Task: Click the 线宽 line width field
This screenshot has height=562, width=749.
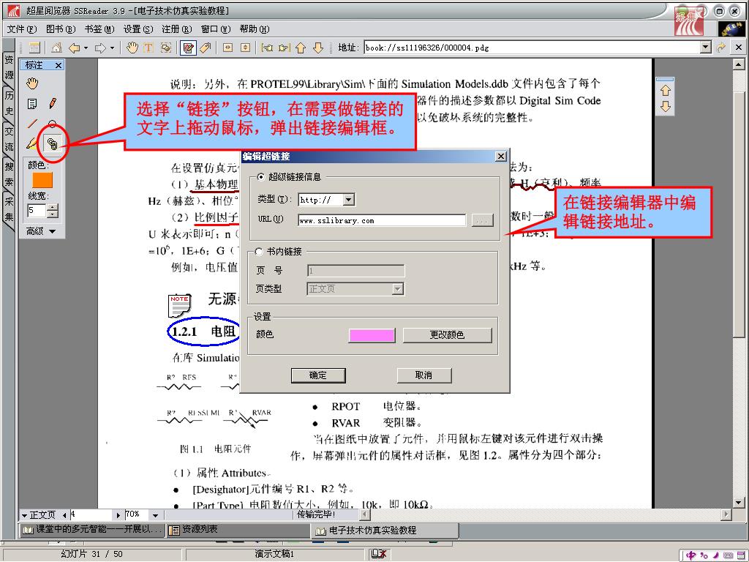Action: (37, 210)
